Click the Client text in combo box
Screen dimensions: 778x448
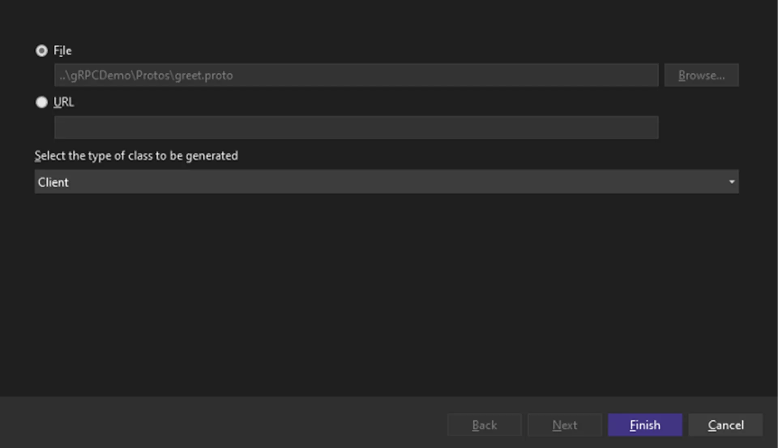53,182
